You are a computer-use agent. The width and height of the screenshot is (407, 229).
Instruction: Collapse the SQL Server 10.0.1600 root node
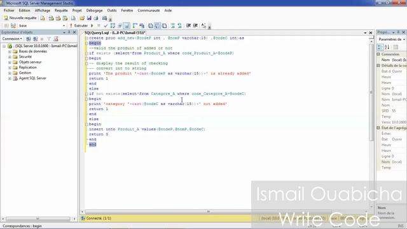(4, 46)
